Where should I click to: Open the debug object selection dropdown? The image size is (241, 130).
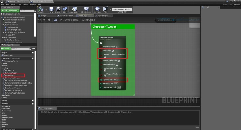point(122,9)
